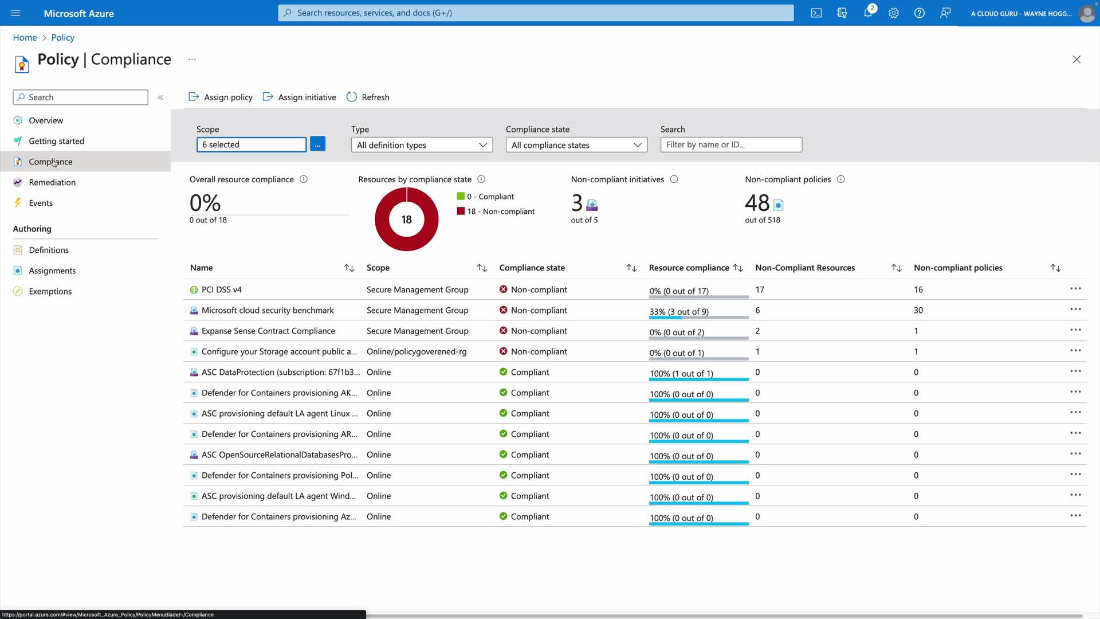Open Cloud Shell from top bar
Image resolution: width=1100 pixels, height=619 pixels.
[x=816, y=13]
